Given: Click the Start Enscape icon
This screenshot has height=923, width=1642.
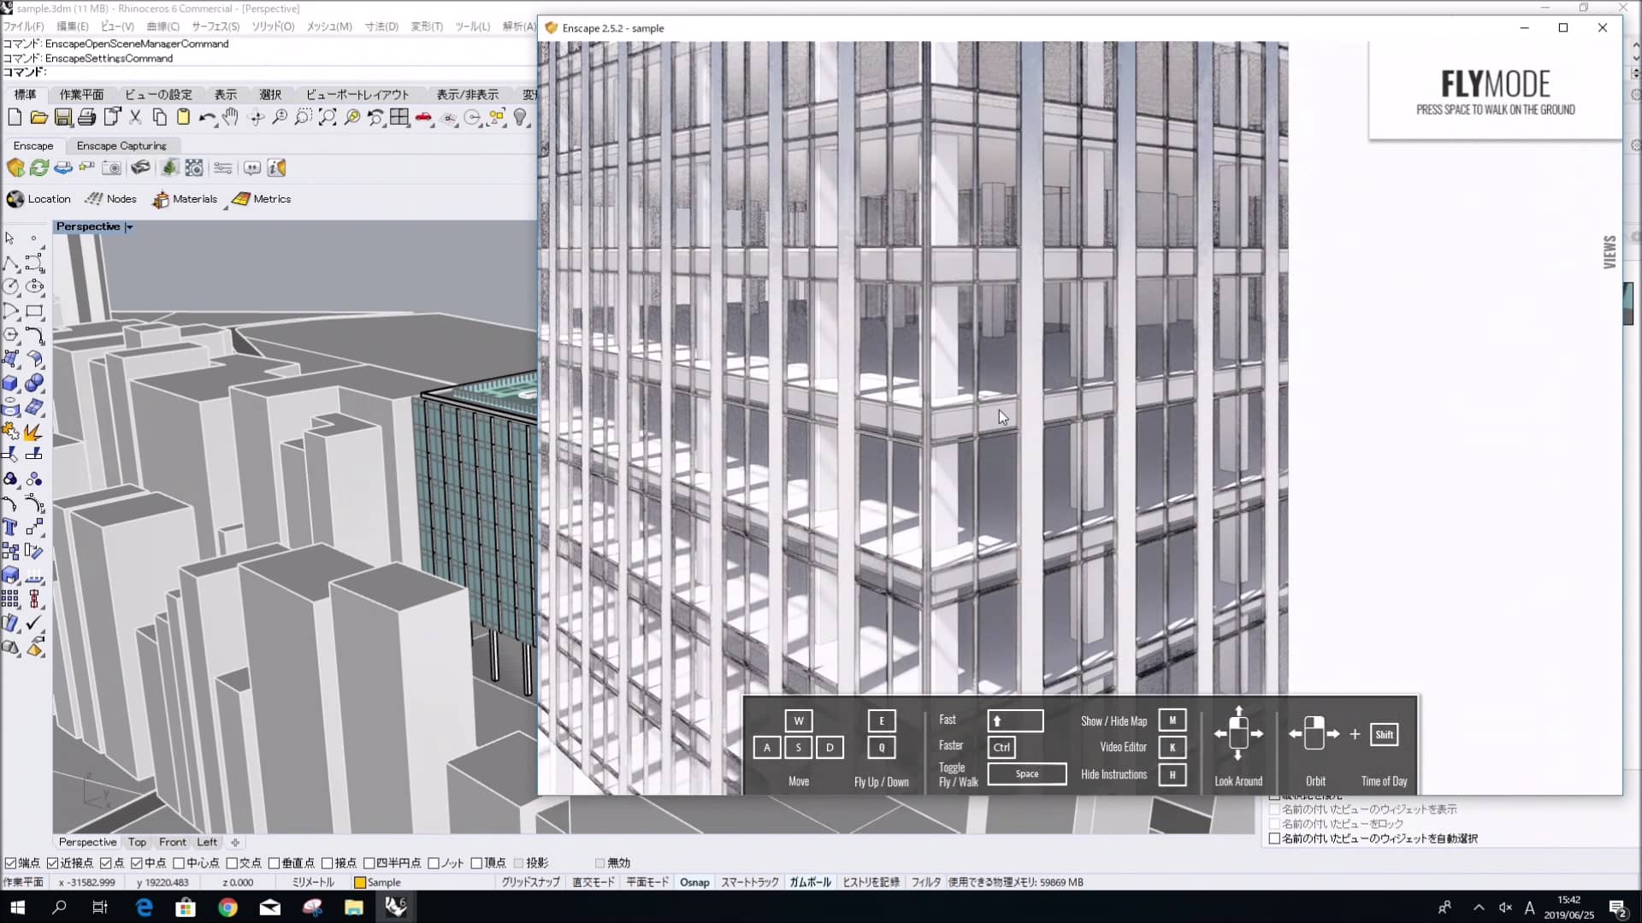Looking at the screenshot, I should pyautogui.click(x=15, y=168).
